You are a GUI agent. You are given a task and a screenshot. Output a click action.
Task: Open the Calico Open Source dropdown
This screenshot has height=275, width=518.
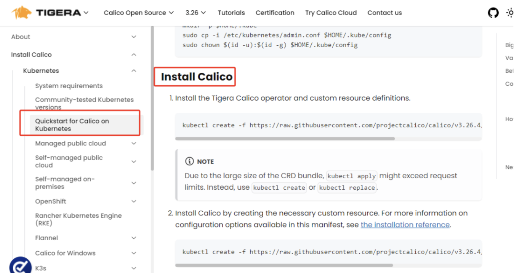point(138,13)
